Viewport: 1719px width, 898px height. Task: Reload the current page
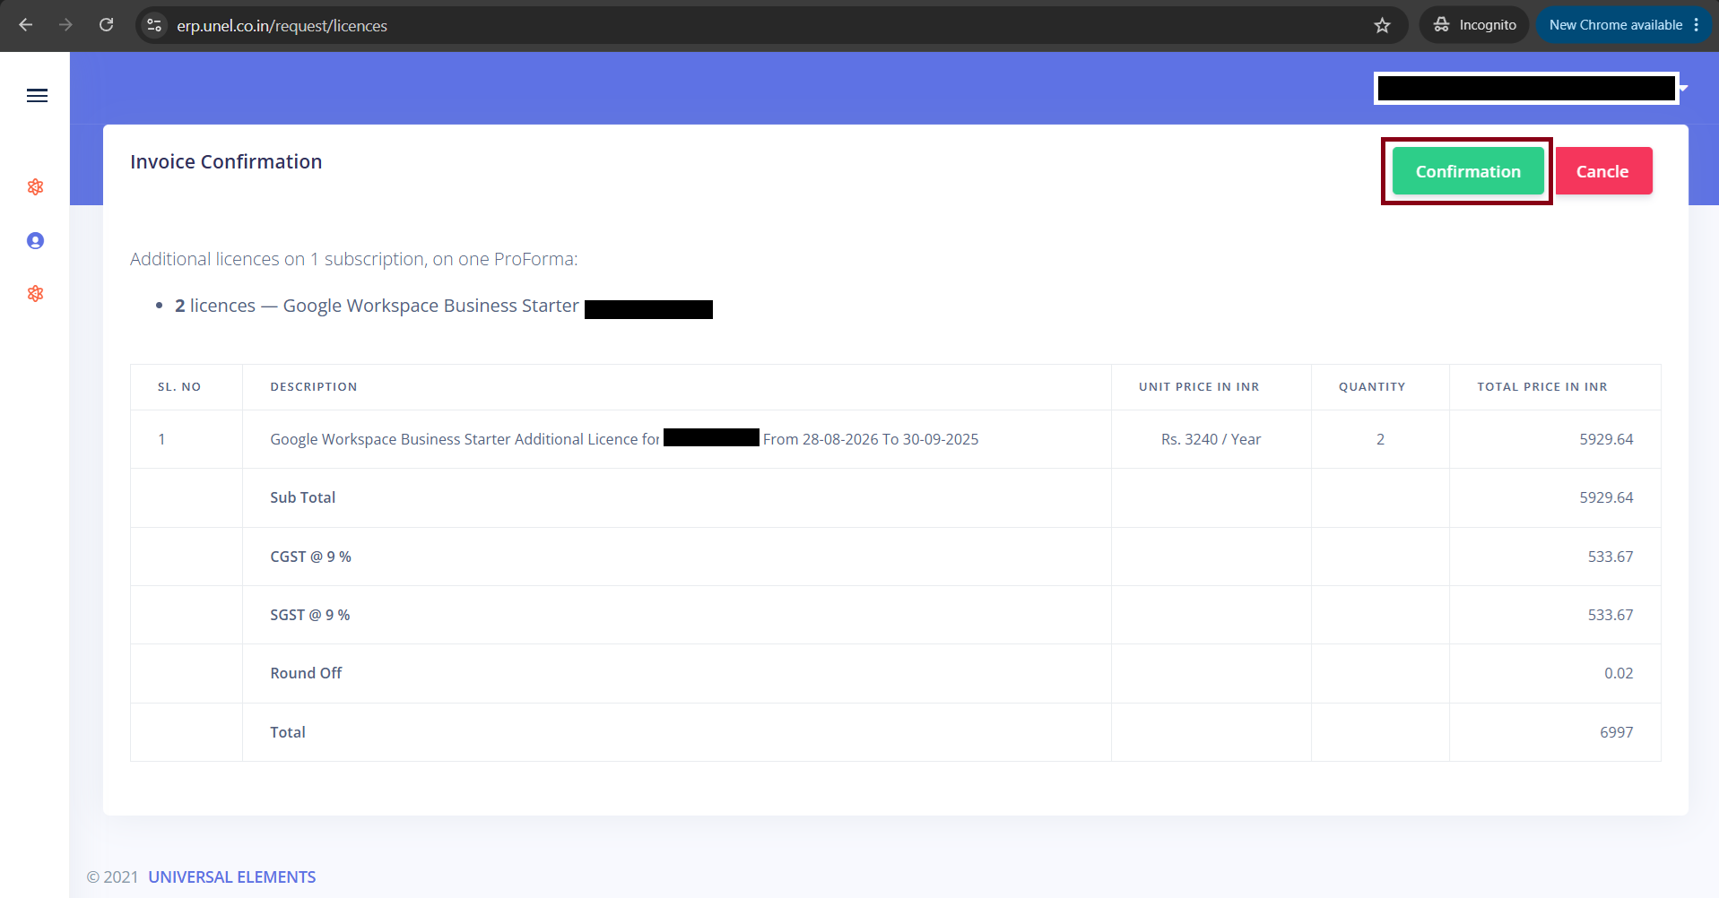click(x=106, y=25)
